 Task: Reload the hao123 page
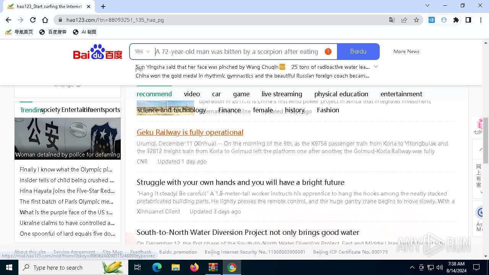[x=33, y=20]
